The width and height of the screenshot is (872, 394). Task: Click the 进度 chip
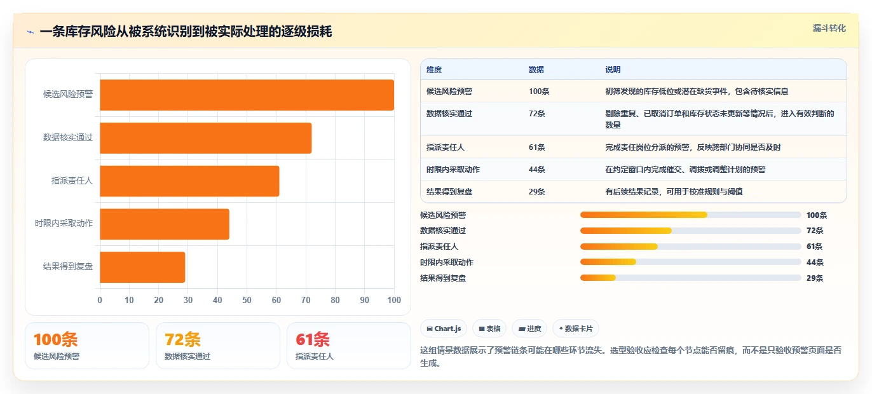click(x=529, y=329)
